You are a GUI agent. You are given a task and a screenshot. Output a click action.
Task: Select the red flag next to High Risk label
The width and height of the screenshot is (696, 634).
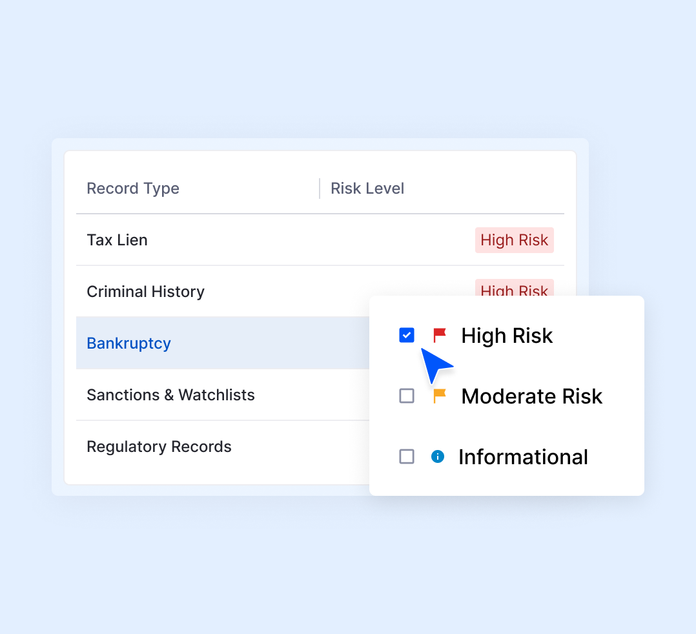coord(440,335)
